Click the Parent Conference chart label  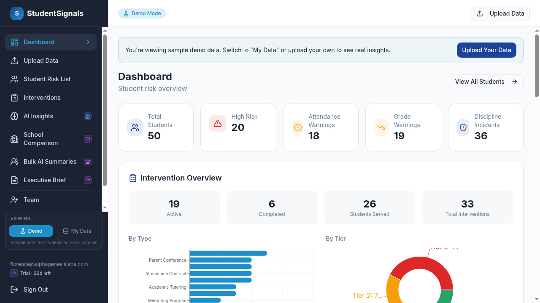[167, 260]
